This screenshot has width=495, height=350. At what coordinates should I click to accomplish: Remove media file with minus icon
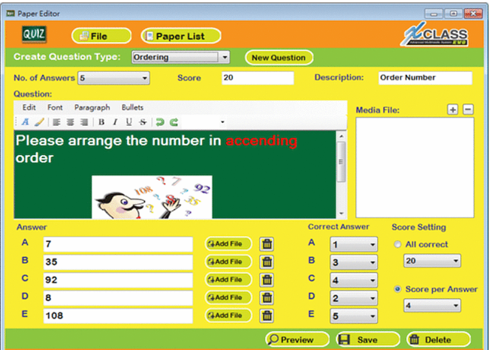[x=468, y=109]
